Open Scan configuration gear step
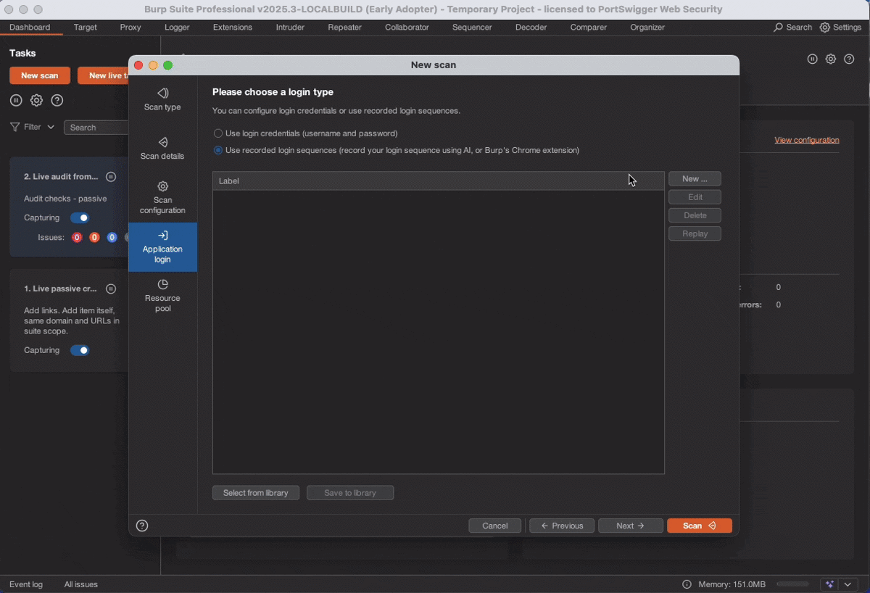This screenshot has width=870, height=593. 162,187
